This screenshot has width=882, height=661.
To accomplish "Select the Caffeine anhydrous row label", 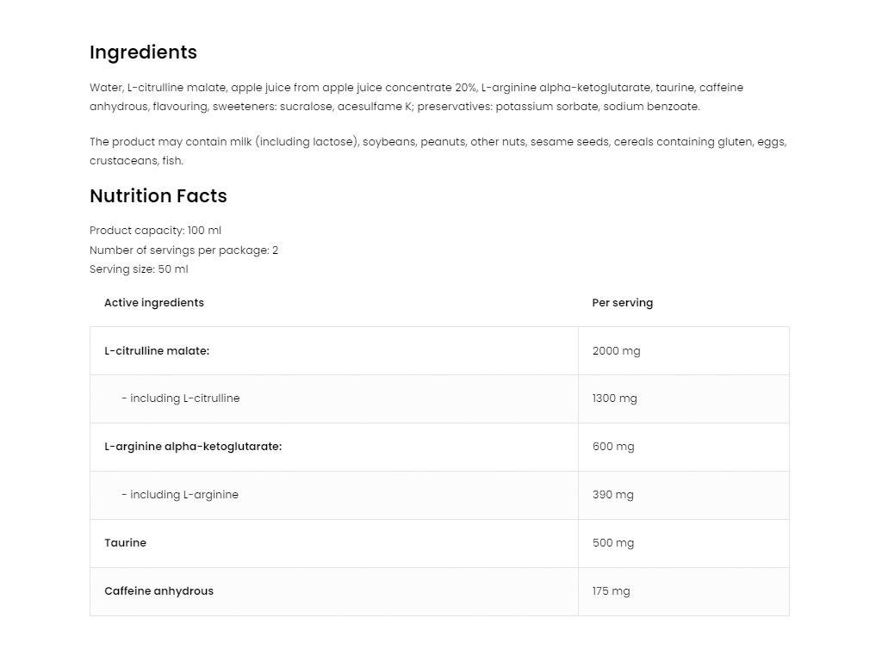I will click(158, 591).
